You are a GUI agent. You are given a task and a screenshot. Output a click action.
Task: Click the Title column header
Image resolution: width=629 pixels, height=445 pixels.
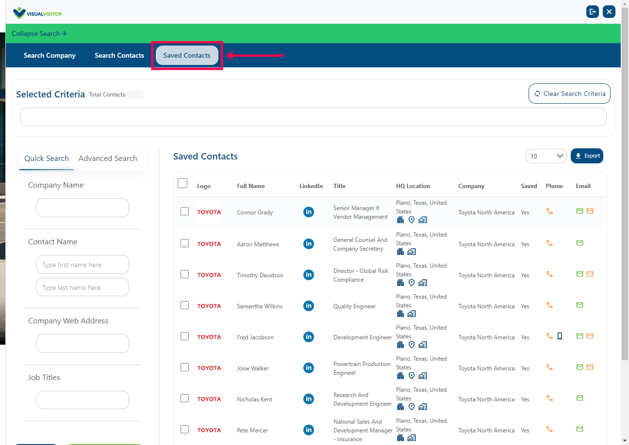click(339, 186)
